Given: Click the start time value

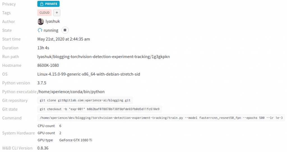Looking at the screenshot, I should (x=64, y=39).
